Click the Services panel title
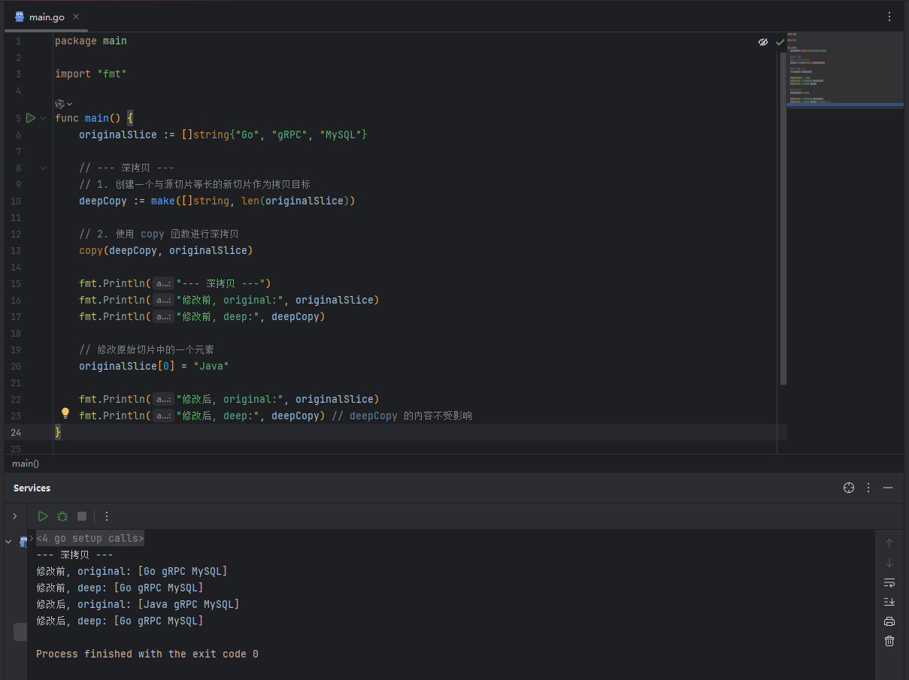Viewport: 909px width, 680px height. (32, 488)
